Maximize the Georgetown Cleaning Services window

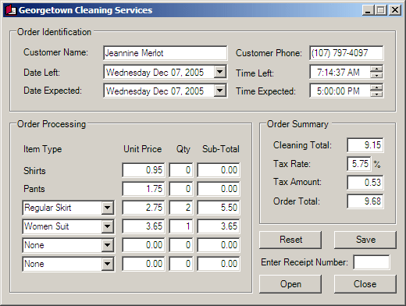(381, 10)
